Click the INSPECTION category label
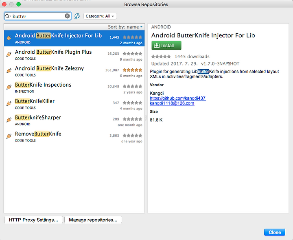The height and width of the screenshot is (240, 293). coord(25,92)
